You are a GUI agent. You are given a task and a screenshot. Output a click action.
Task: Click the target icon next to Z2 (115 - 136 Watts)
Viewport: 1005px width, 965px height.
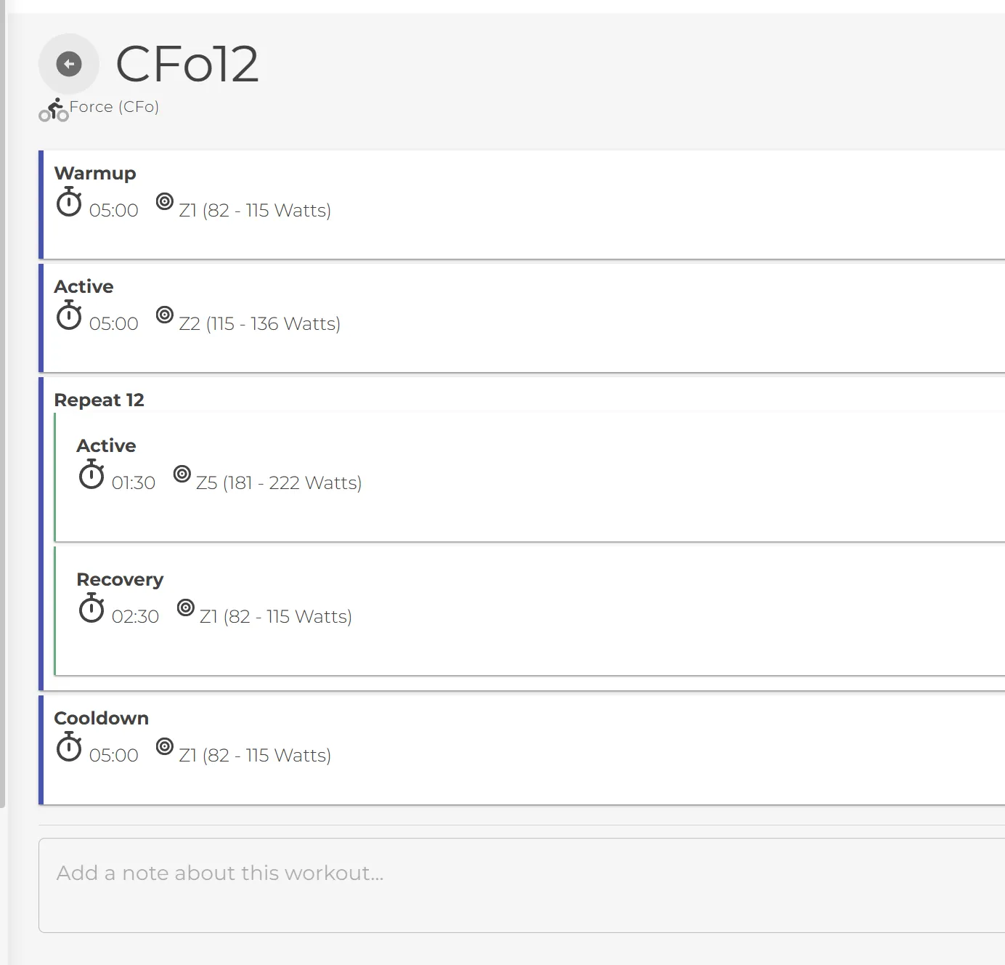click(x=165, y=317)
